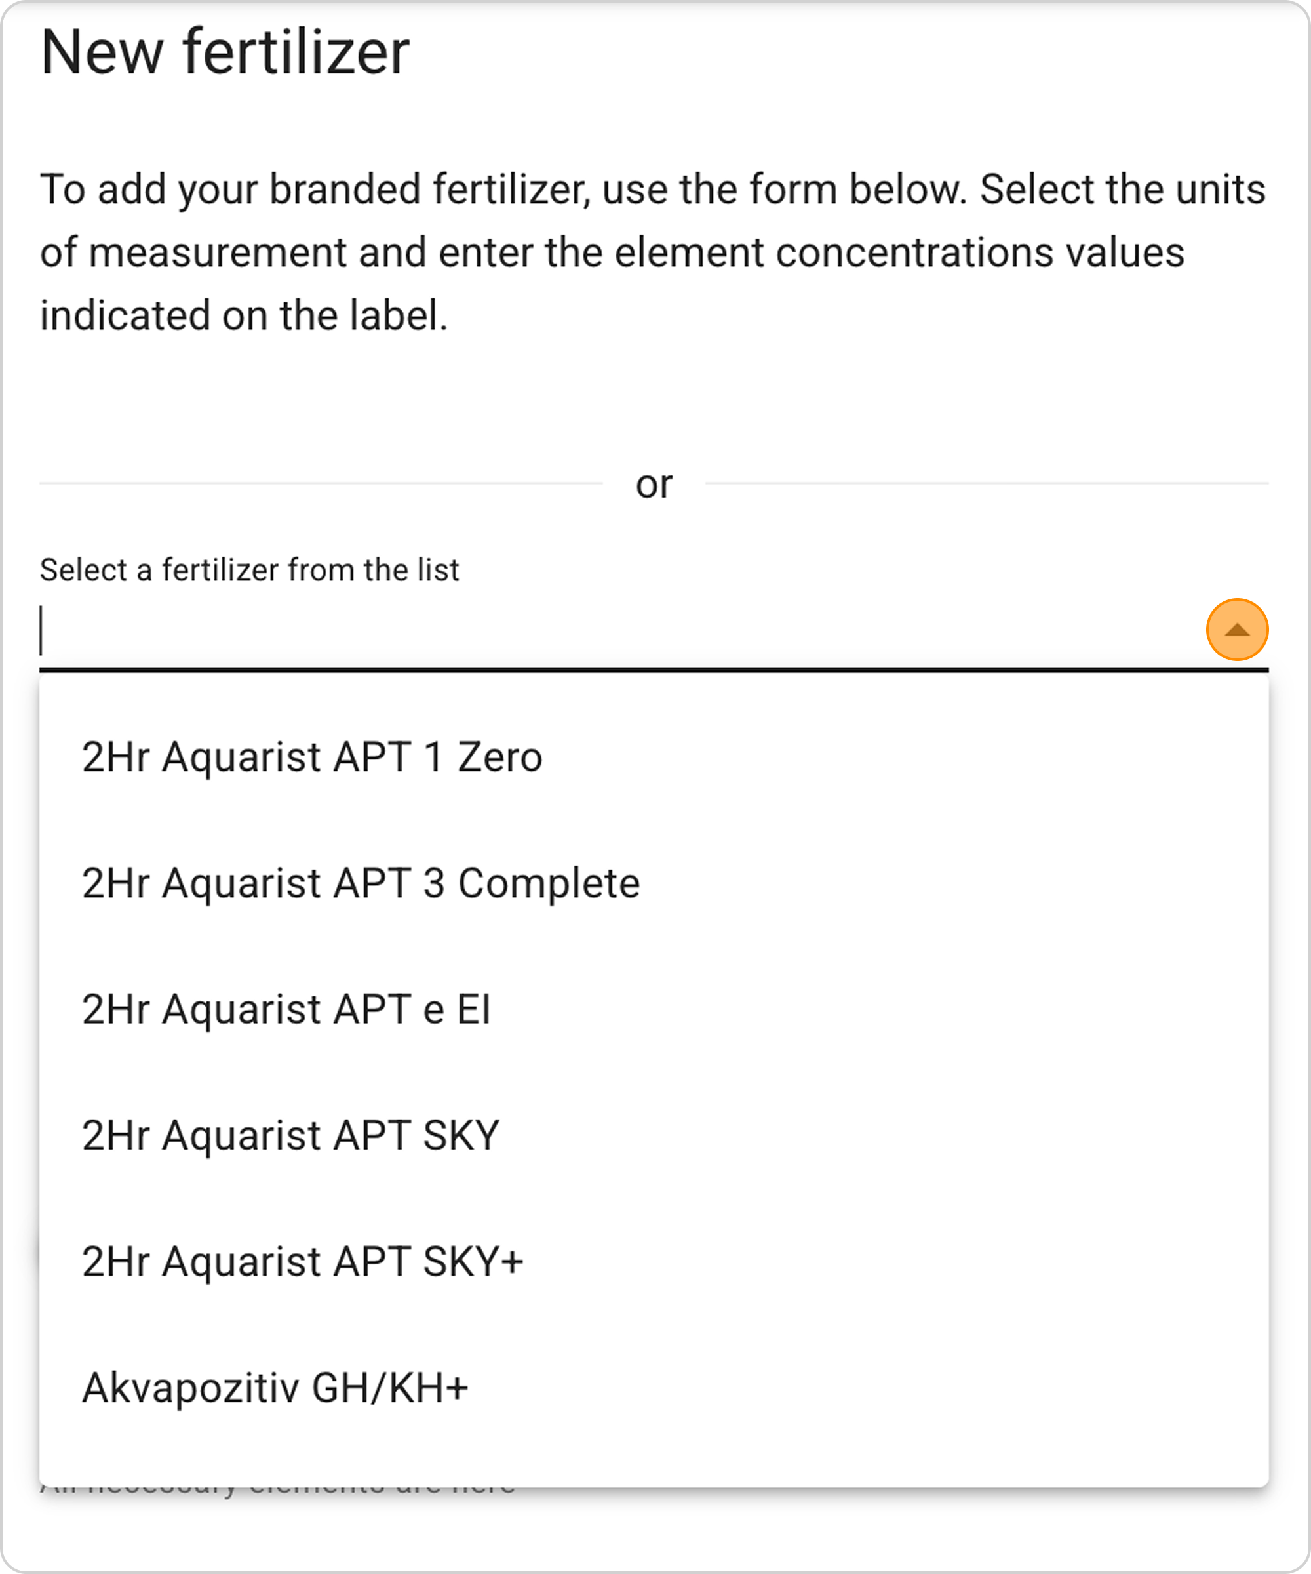
Task: Click the line left of "or"
Action: pyautogui.click(x=321, y=483)
